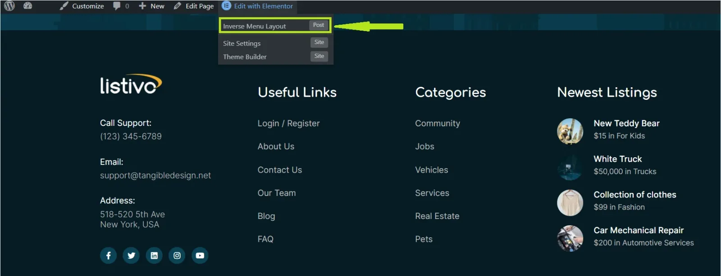Image resolution: width=721 pixels, height=276 pixels.
Task: Click the Listivo footer logo
Action: pos(131,85)
